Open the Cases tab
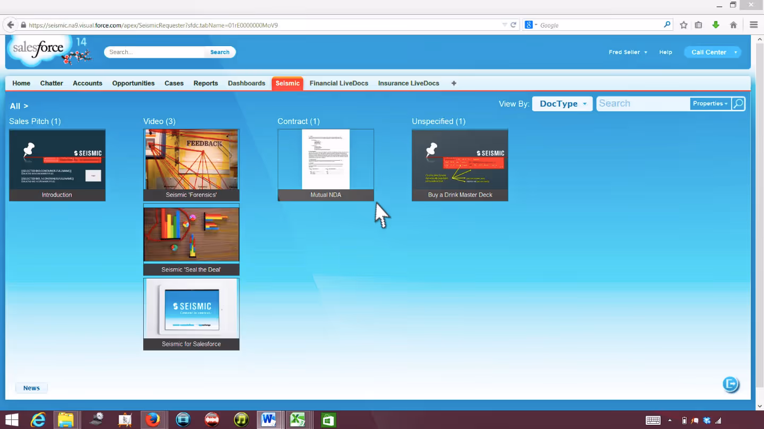 click(x=174, y=83)
